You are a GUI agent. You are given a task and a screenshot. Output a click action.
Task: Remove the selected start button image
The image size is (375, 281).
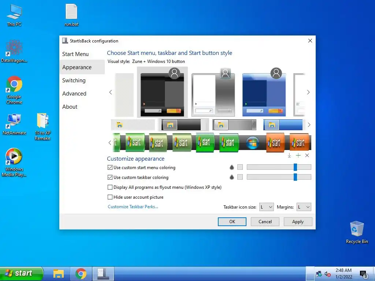tap(307, 156)
